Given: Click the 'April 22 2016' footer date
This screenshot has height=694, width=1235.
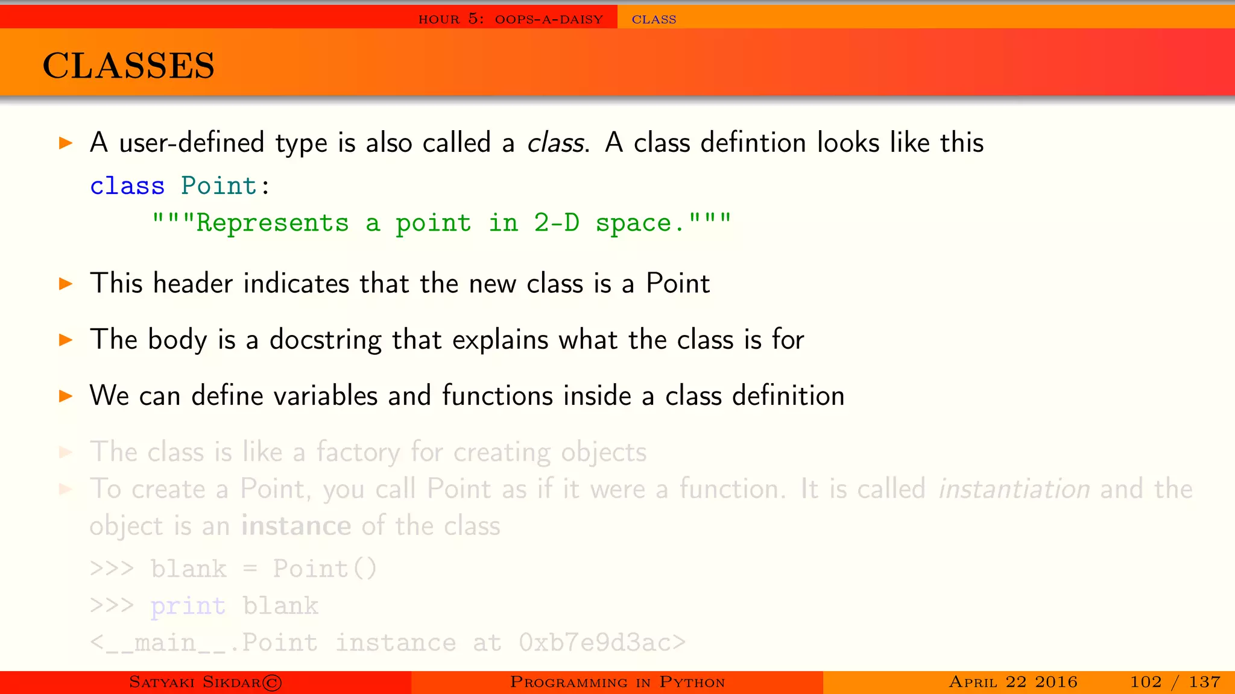Looking at the screenshot, I should (x=1013, y=682).
